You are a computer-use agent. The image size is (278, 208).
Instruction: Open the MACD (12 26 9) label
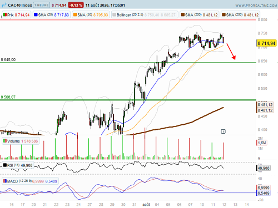coord(30,181)
